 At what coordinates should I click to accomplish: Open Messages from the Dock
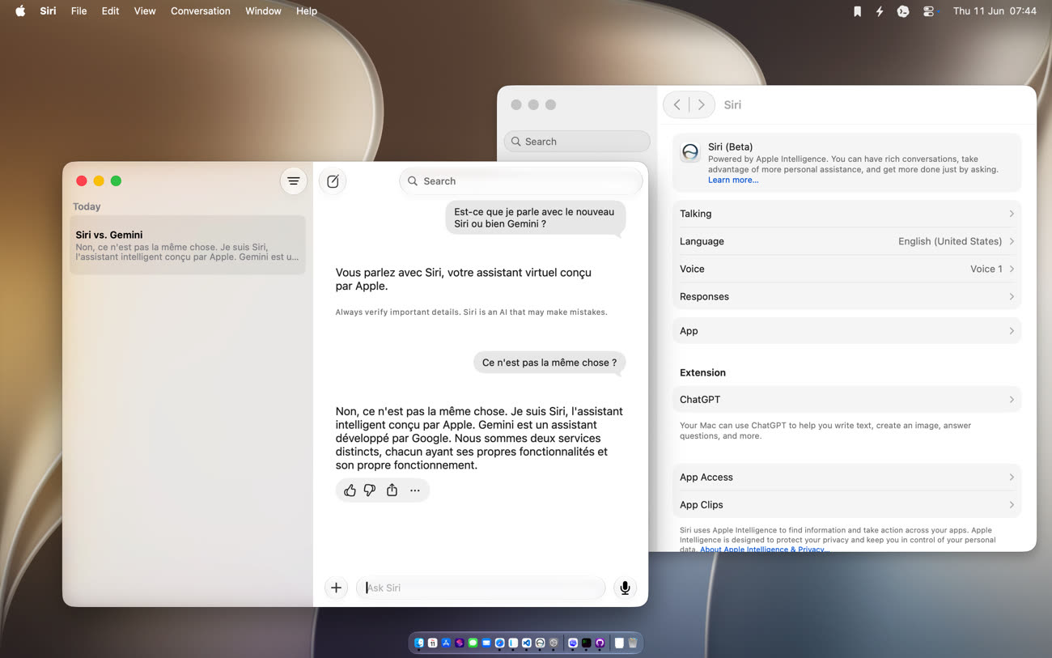point(473,643)
